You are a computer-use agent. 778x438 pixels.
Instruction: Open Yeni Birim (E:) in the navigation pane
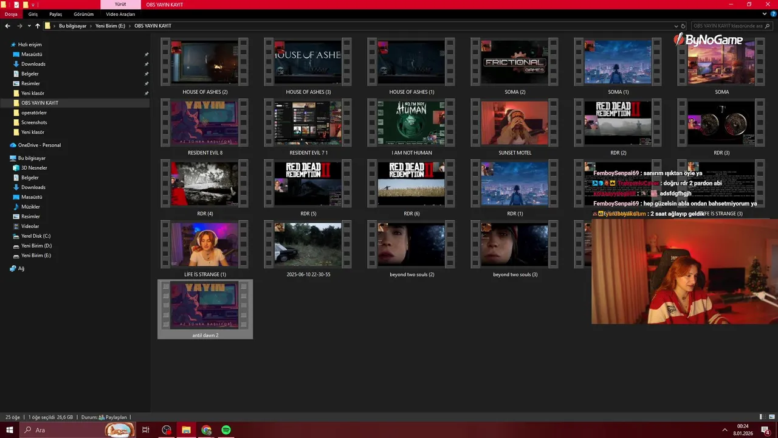coord(36,255)
